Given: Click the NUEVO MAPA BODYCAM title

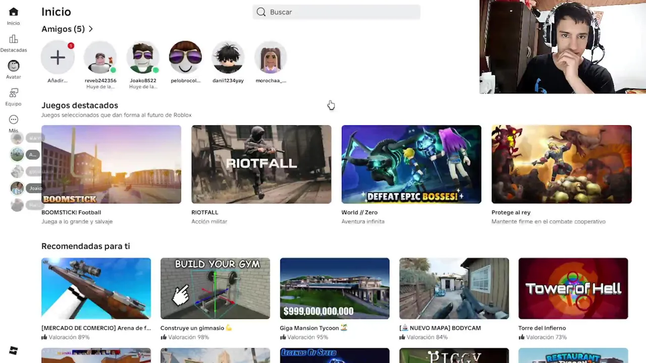Looking at the screenshot, I should (441, 328).
